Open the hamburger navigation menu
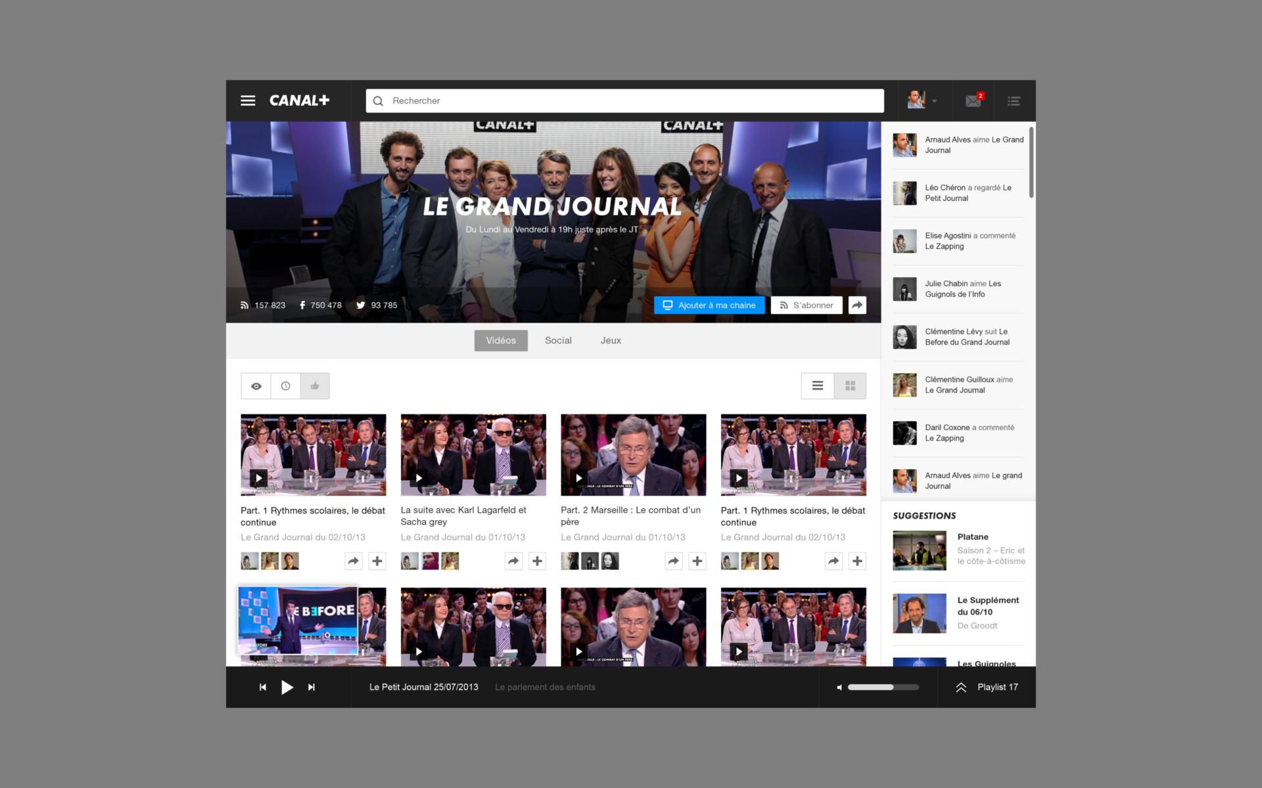The width and height of the screenshot is (1262, 788). click(x=248, y=100)
